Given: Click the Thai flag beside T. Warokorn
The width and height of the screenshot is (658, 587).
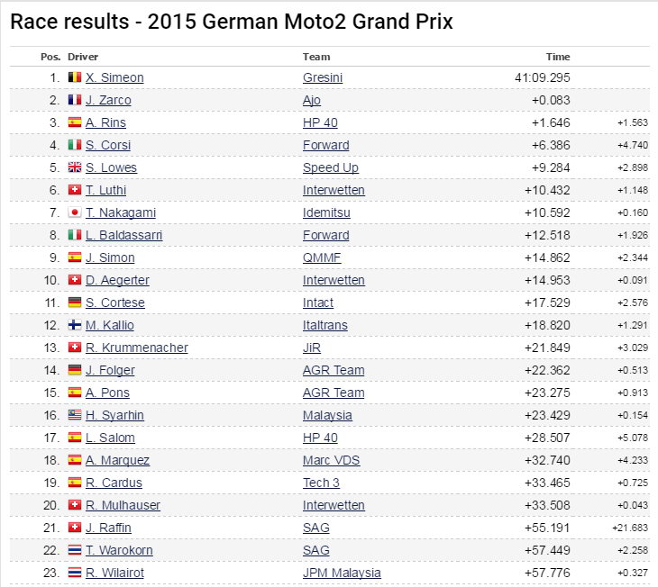Looking at the screenshot, I should pos(75,551).
